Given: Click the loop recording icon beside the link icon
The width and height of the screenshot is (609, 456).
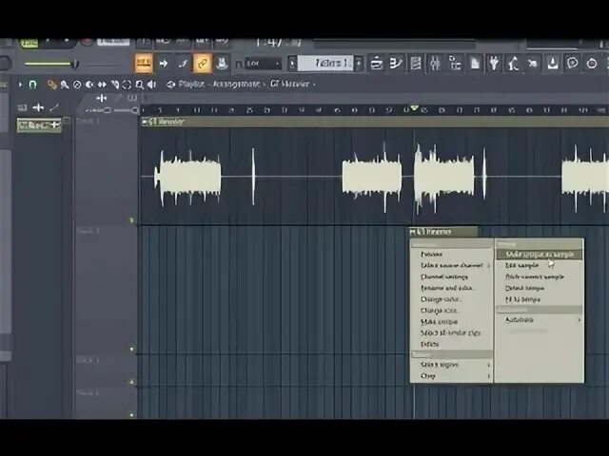Looking at the screenshot, I should pos(222,64).
